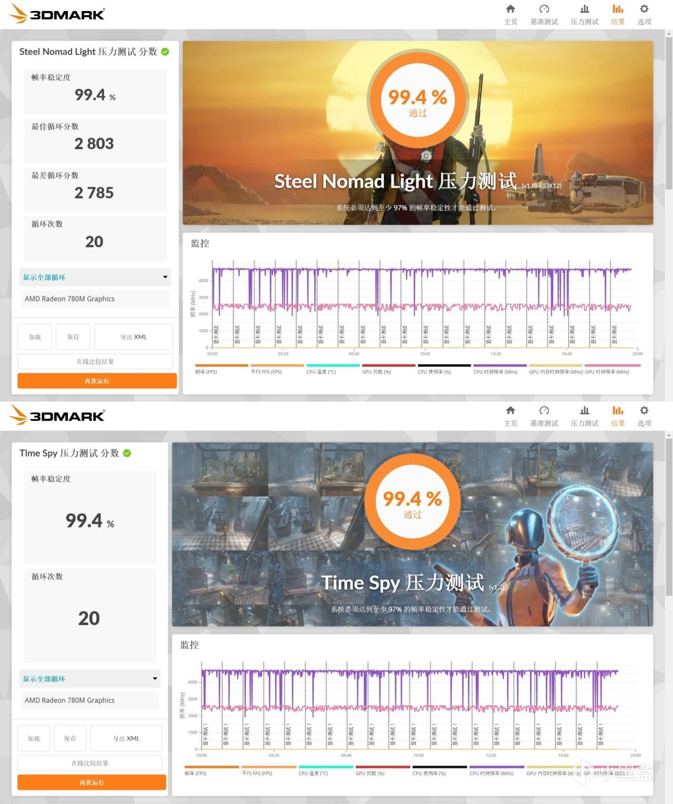This screenshot has width=673, height=804.
Task: Expand the 显示全部循环 dropdown in Steel Nomad Light panel
Action: tap(95, 277)
